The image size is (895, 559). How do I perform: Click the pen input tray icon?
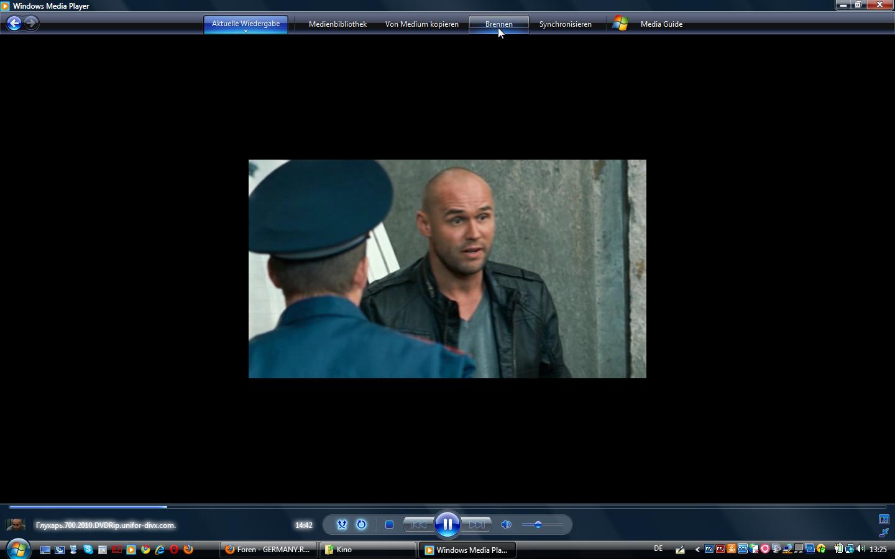pyautogui.click(x=680, y=550)
